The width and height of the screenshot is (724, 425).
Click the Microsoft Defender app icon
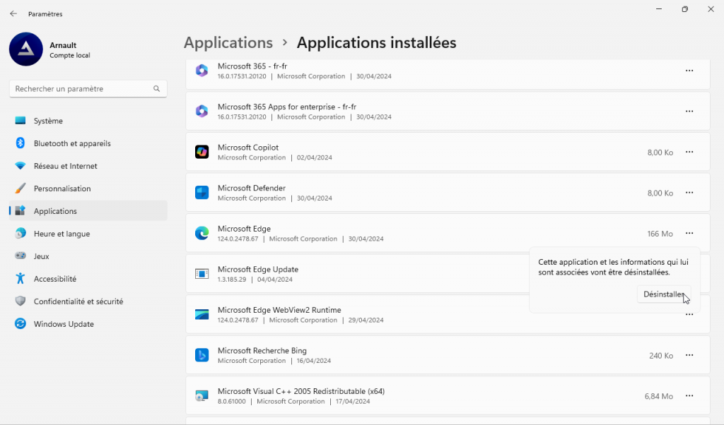[202, 192]
